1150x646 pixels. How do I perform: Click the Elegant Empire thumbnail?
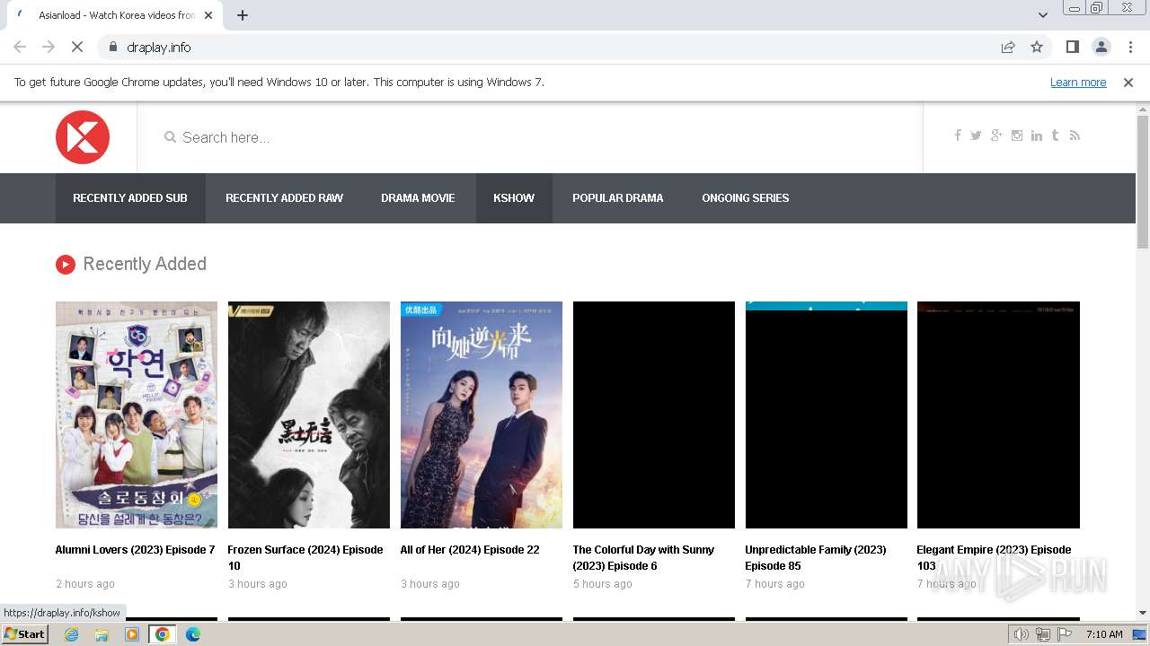[998, 415]
